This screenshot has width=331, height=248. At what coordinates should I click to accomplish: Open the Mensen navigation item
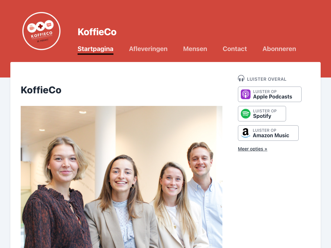(x=195, y=49)
